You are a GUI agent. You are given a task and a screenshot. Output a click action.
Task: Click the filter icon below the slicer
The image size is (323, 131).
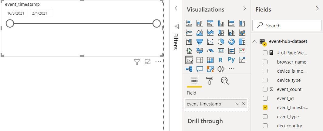point(137,62)
